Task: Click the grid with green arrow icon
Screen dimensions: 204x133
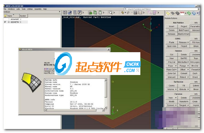Action: (90, 13)
